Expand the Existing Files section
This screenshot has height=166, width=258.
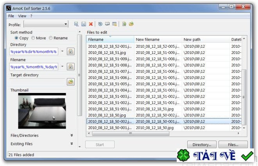coord(72,143)
